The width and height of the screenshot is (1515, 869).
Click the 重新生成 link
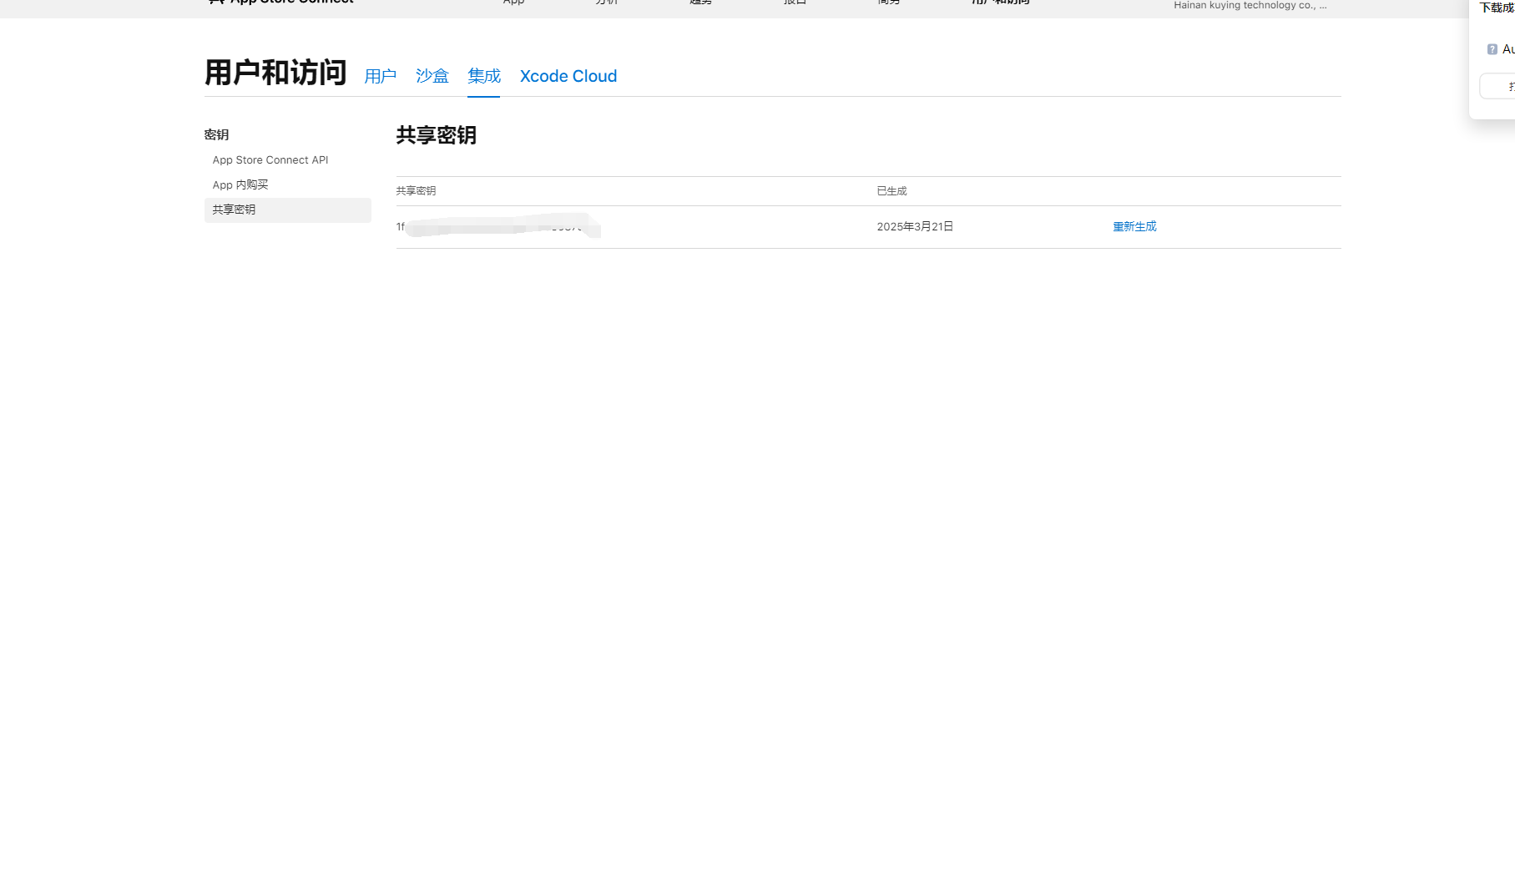1134,226
